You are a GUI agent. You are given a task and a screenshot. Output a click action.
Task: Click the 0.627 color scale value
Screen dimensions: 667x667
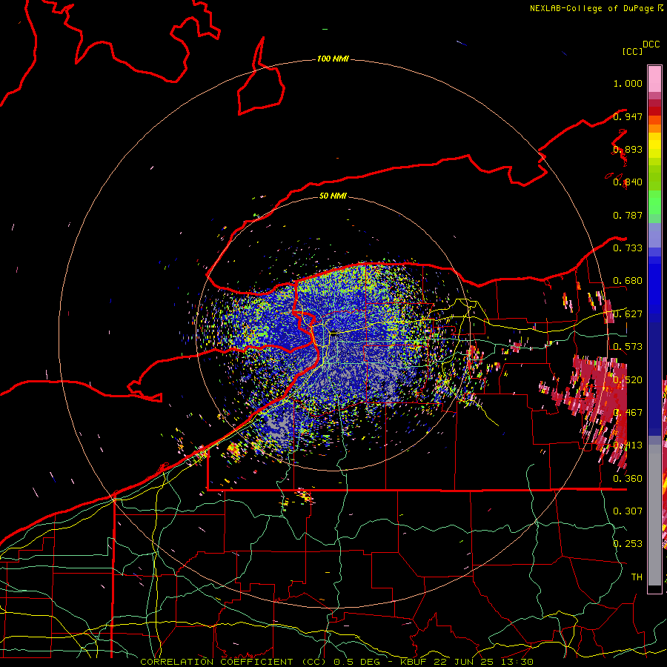tap(628, 314)
